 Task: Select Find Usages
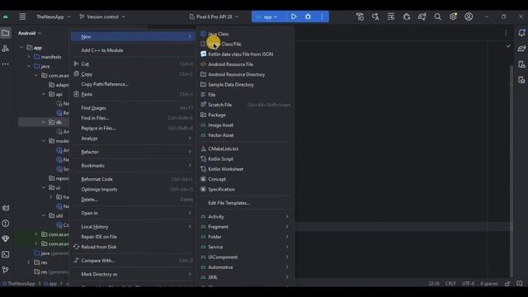[x=133, y=108]
